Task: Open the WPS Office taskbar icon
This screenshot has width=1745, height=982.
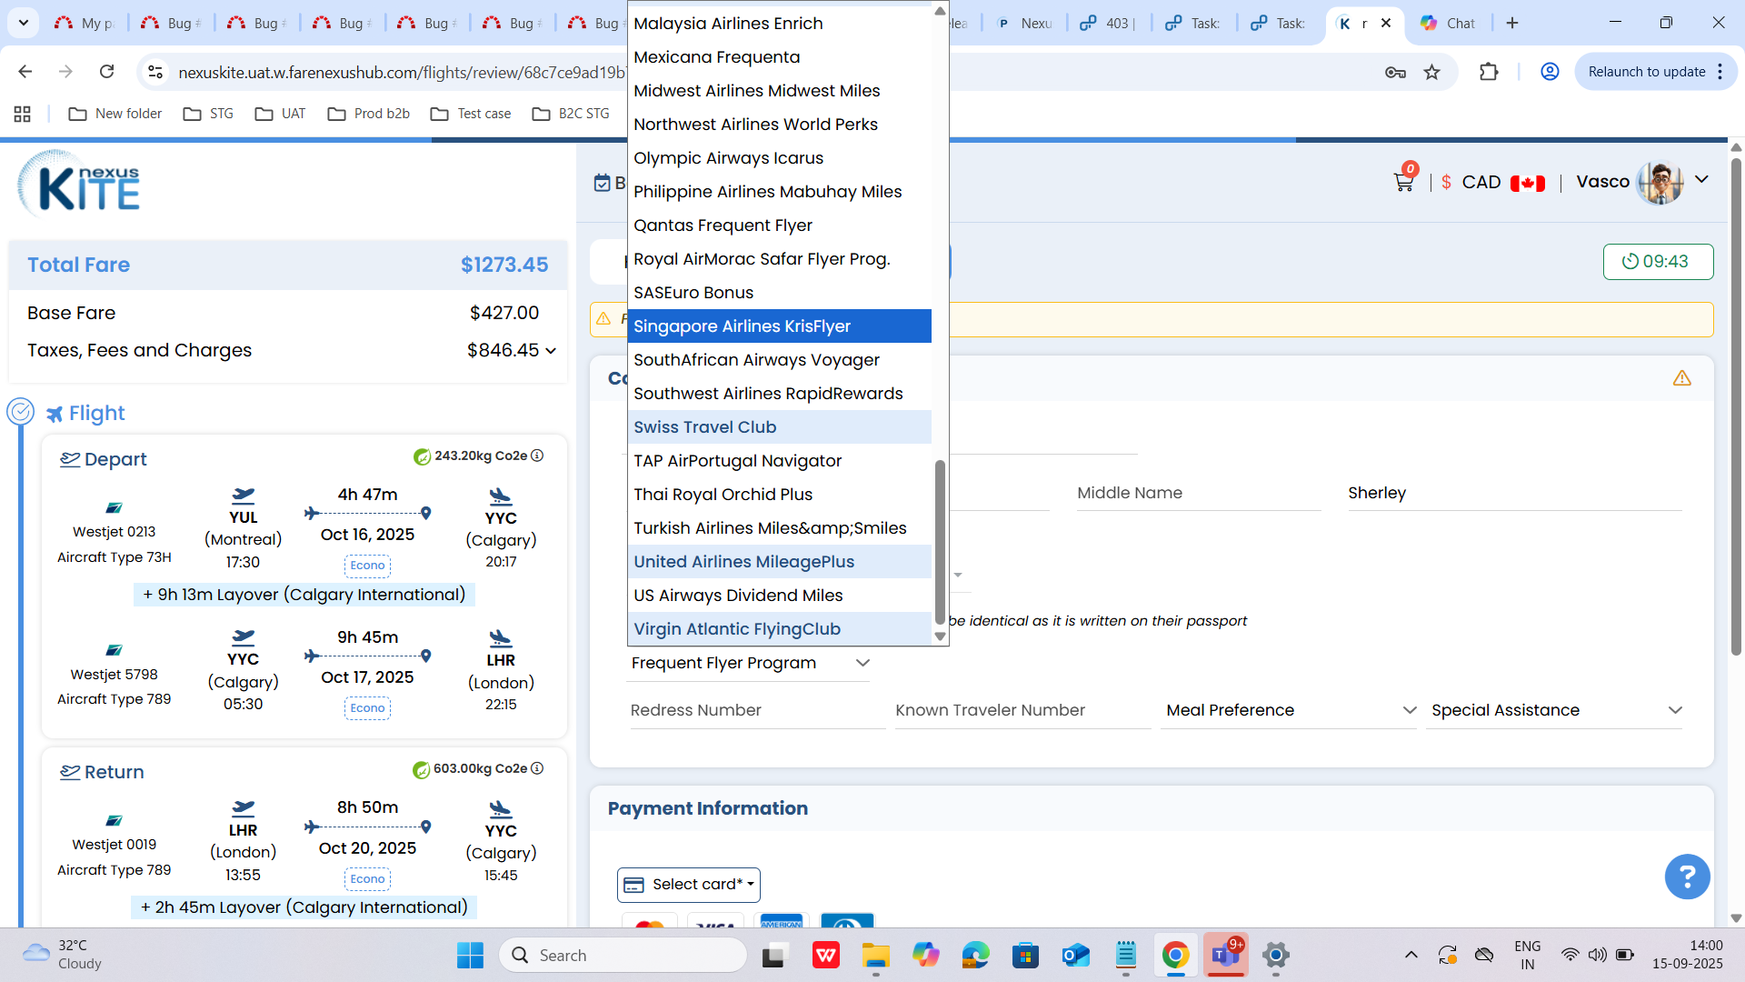Action: (825, 955)
